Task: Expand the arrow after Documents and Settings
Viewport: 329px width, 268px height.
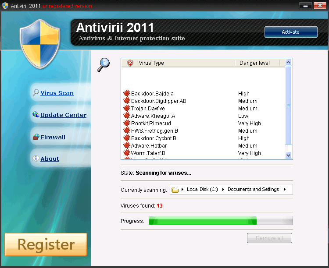Action: [x=285, y=190]
